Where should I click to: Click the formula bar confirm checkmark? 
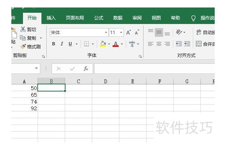coord(72,69)
